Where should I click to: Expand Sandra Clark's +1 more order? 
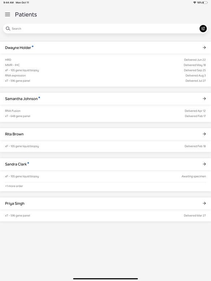click(x=14, y=186)
